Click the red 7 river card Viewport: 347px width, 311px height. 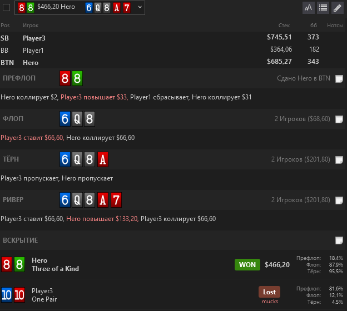116,200
